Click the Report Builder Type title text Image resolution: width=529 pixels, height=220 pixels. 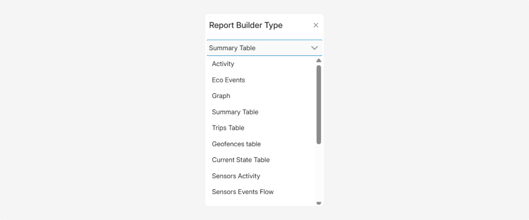246,25
